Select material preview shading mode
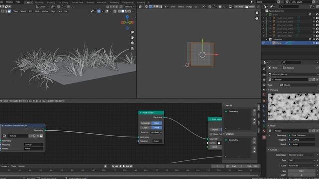Viewport: 319px width, 179px height. point(126,11)
